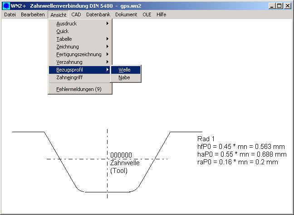Viewport: 294px width, 215px height.
Task: Open the Hilfe menu
Action: (x=162, y=14)
